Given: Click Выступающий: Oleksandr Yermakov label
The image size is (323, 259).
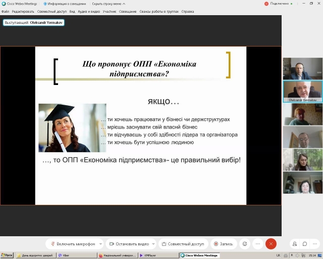Looking at the screenshot, I should tap(34, 23).
